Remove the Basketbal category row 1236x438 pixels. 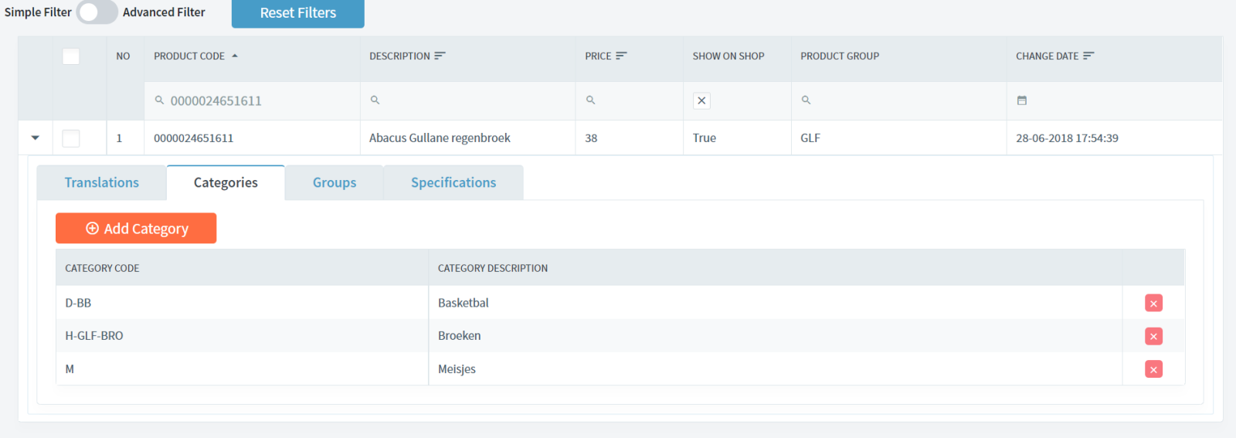(1153, 304)
